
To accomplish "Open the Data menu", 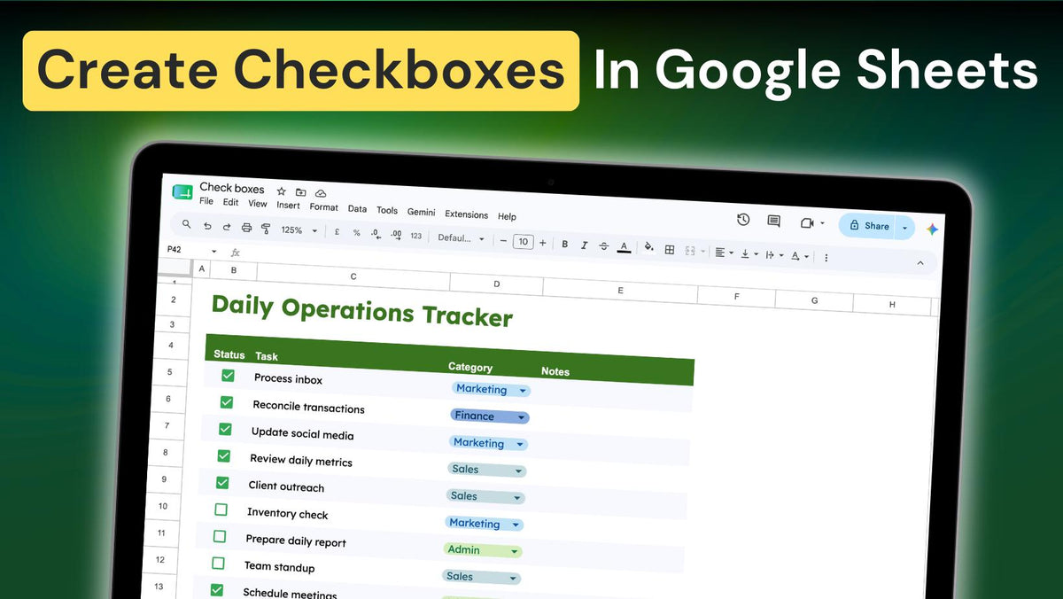I will pyautogui.click(x=357, y=209).
